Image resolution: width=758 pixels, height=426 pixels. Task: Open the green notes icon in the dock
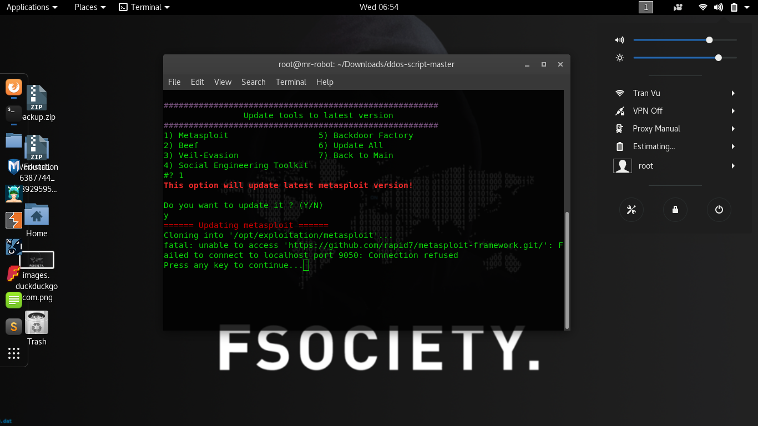coord(14,300)
